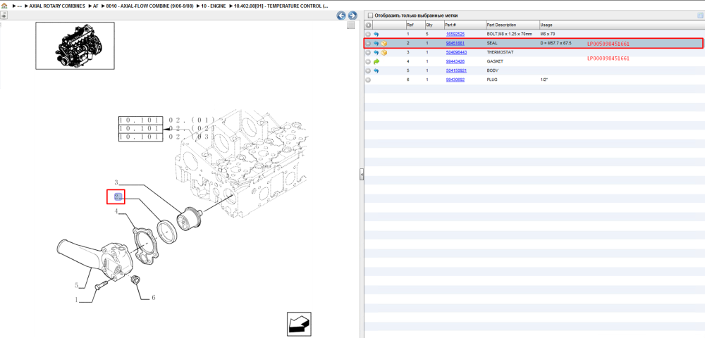This screenshot has height=338, width=705.
Task: Open part number link 99430692
Action: [x=455, y=80]
